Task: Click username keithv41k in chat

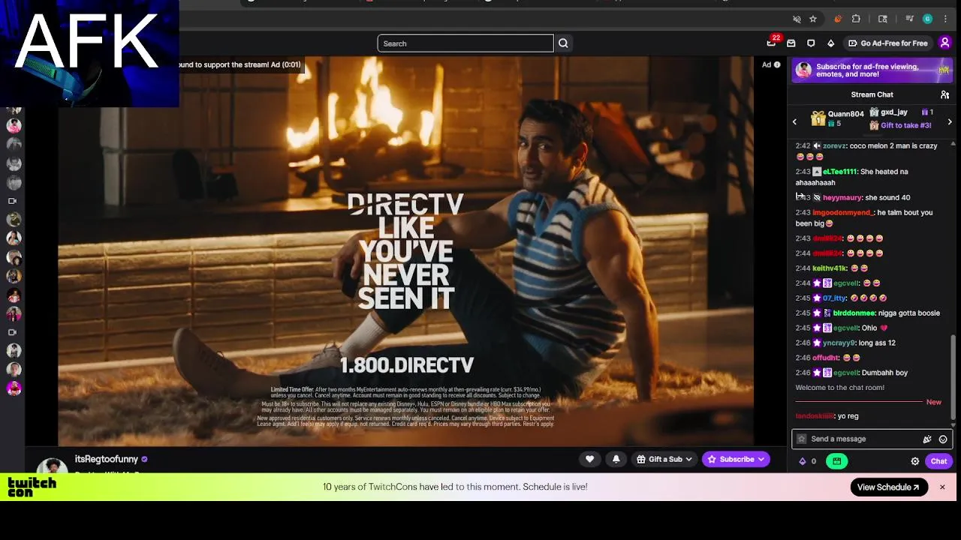Action: 830,268
